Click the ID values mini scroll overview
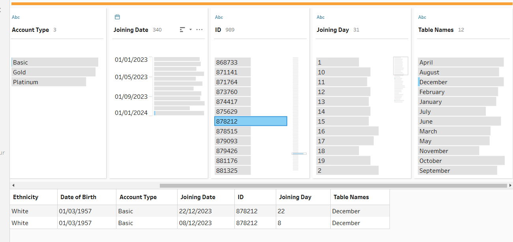 [296, 113]
